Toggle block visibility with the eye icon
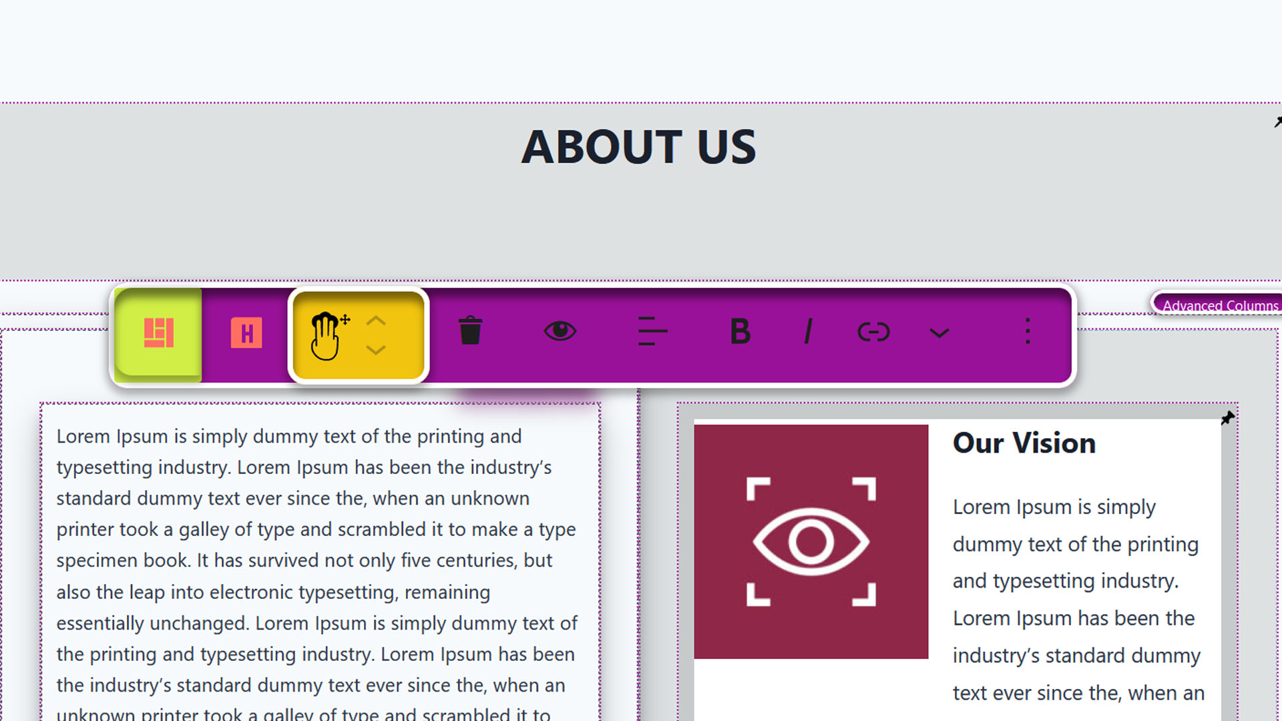 tap(560, 331)
